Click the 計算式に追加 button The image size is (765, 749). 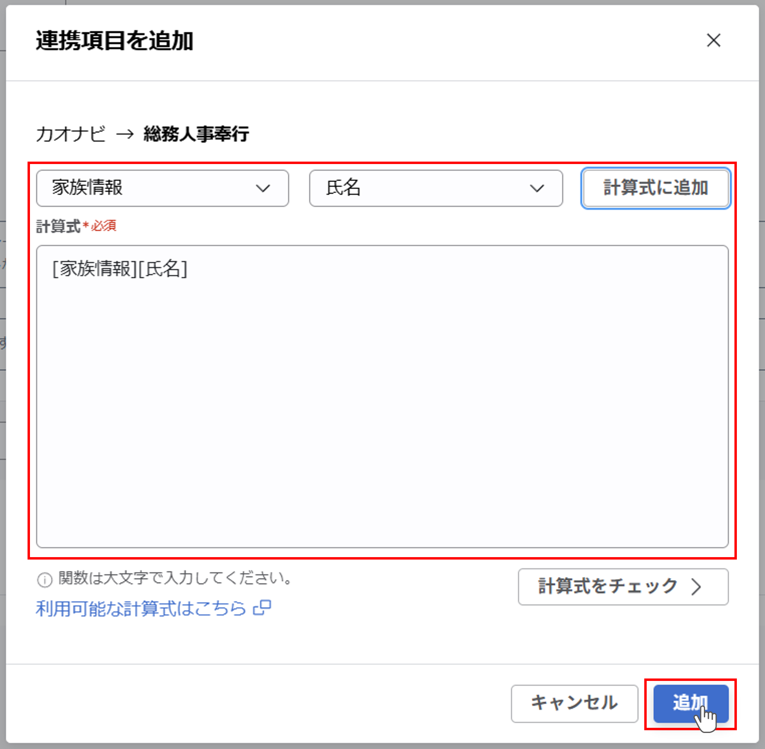pyautogui.click(x=656, y=188)
